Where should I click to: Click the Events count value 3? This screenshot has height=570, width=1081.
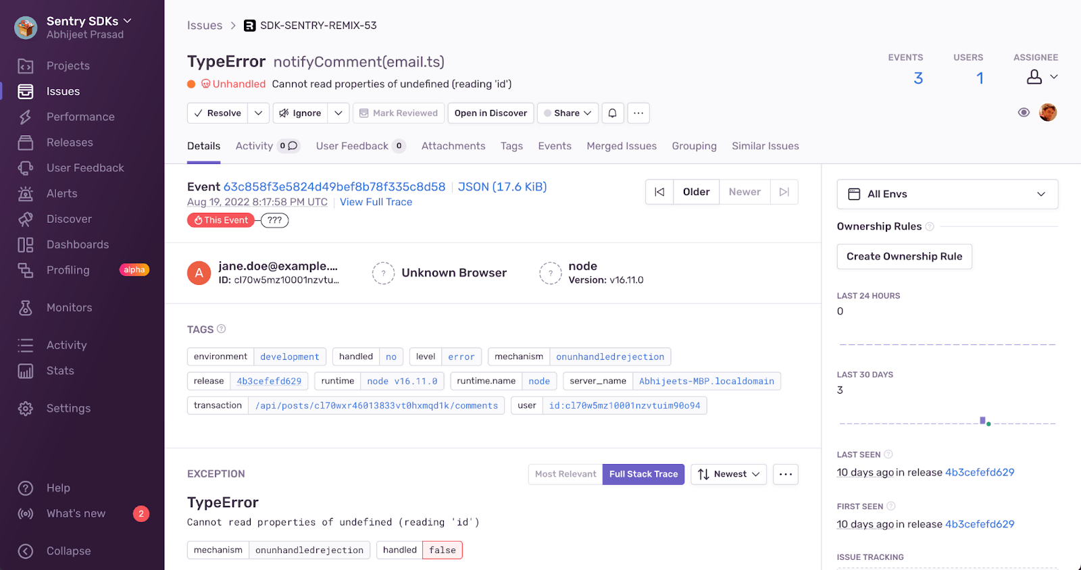(x=918, y=78)
